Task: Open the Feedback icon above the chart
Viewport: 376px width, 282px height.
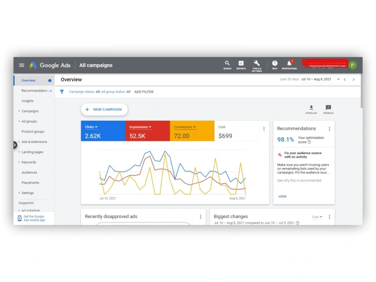Action: tap(328, 108)
